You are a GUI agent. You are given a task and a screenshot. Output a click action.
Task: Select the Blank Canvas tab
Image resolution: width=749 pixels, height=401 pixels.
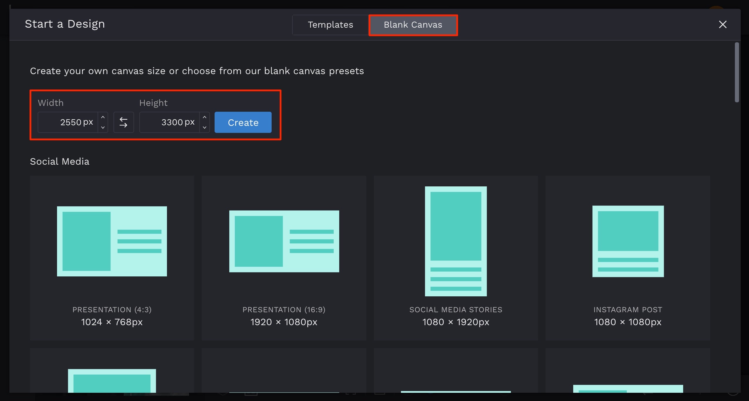pyautogui.click(x=413, y=24)
